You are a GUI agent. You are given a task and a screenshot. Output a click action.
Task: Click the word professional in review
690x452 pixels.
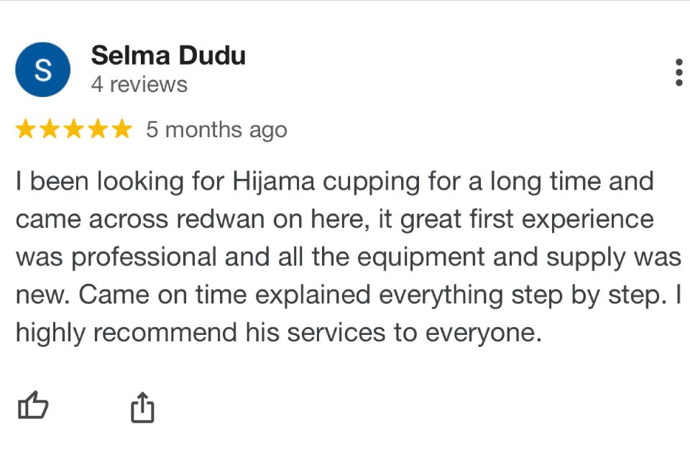pyautogui.click(x=144, y=257)
